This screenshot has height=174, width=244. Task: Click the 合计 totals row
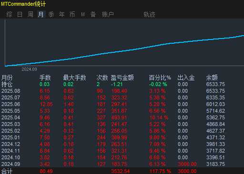point(122,171)
